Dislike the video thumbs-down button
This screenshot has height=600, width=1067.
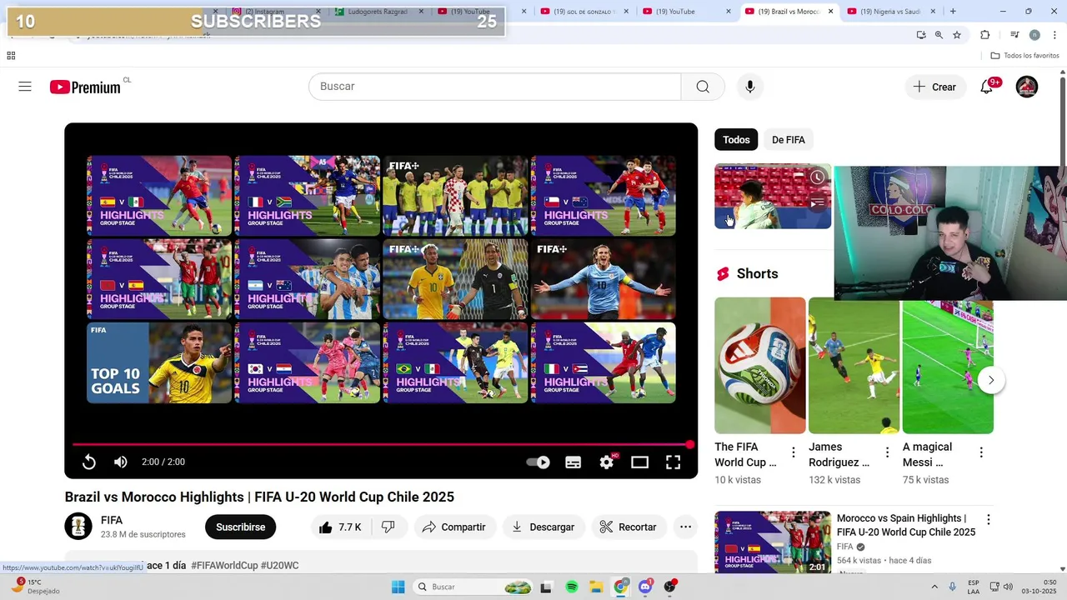pyautogui.click(x=388, y=527)
